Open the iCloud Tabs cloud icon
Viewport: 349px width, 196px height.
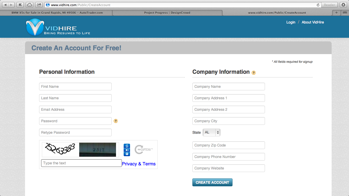coord(29,5)
